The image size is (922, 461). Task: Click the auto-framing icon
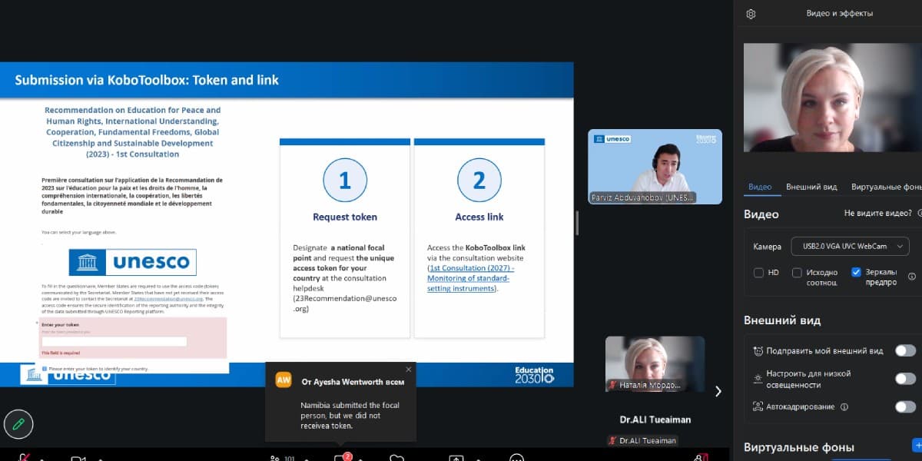758,407
